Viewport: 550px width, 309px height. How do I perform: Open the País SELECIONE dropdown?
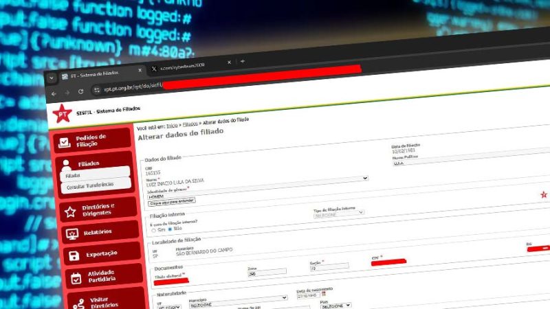click(335, 306)
